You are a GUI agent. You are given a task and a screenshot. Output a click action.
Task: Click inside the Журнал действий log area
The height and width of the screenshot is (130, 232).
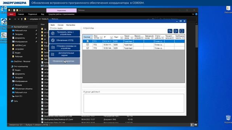[134, 103]
